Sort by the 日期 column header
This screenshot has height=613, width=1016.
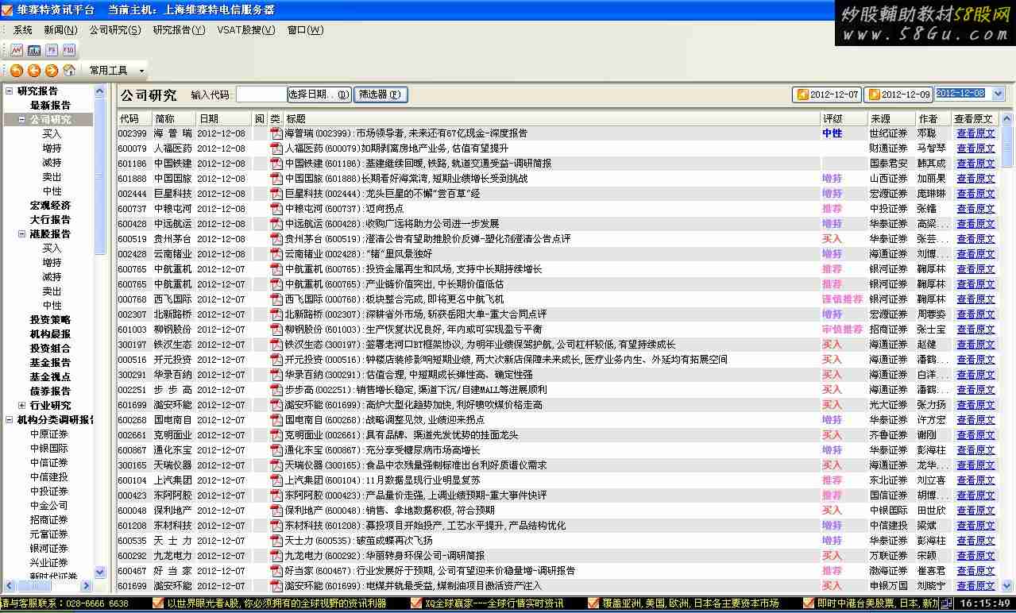point(224,119)
